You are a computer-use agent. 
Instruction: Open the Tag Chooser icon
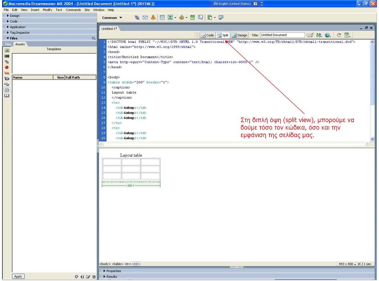[221, 17]
